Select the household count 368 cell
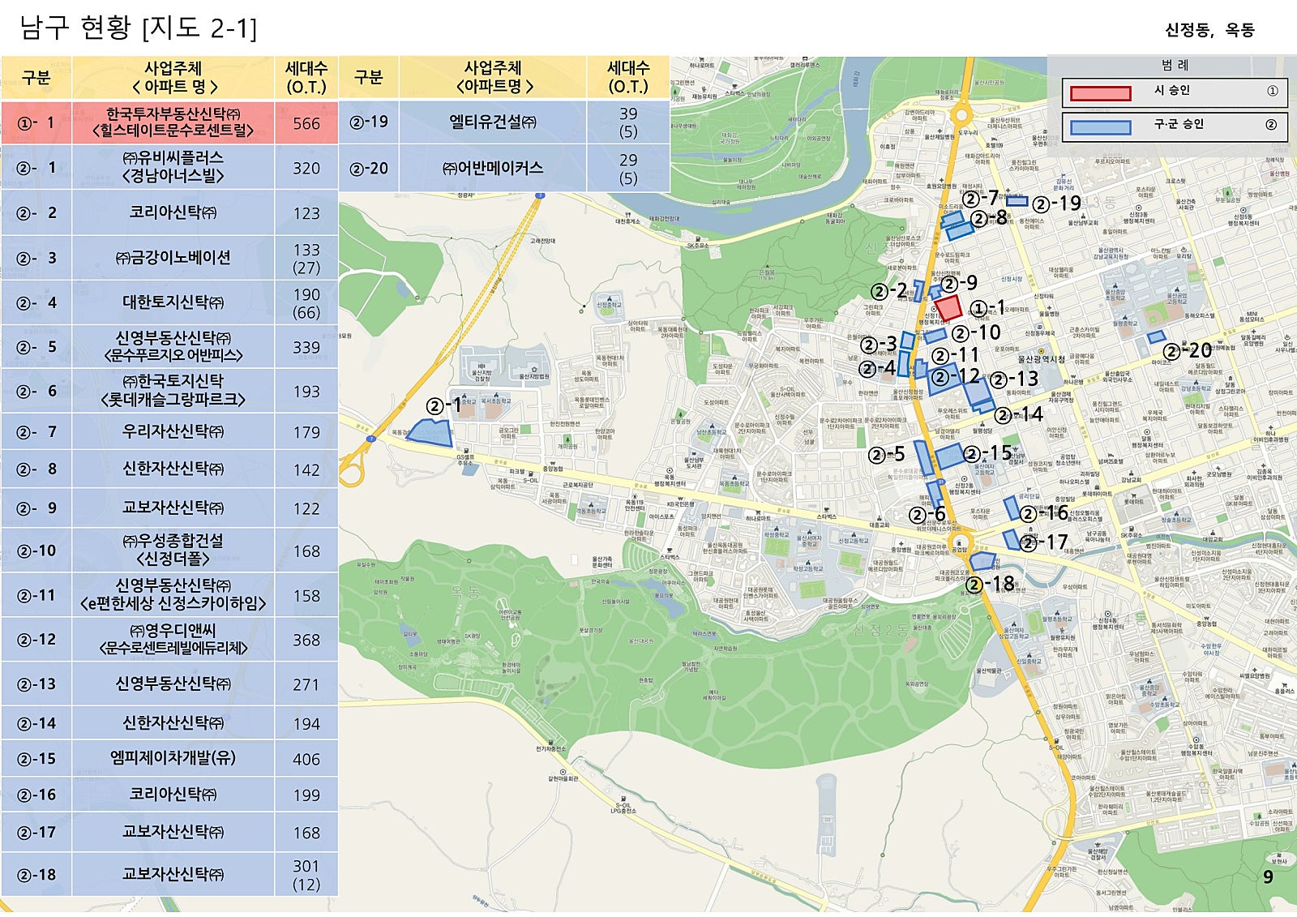The image size is (1297, 917). click(306, 640)
